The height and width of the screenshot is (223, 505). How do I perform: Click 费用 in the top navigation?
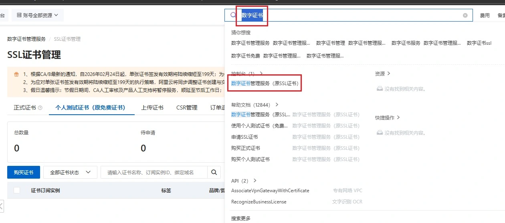485,15
